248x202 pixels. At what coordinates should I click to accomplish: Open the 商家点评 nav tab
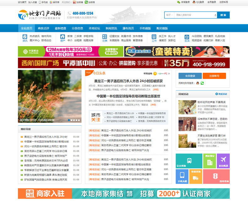coord(44,28)
